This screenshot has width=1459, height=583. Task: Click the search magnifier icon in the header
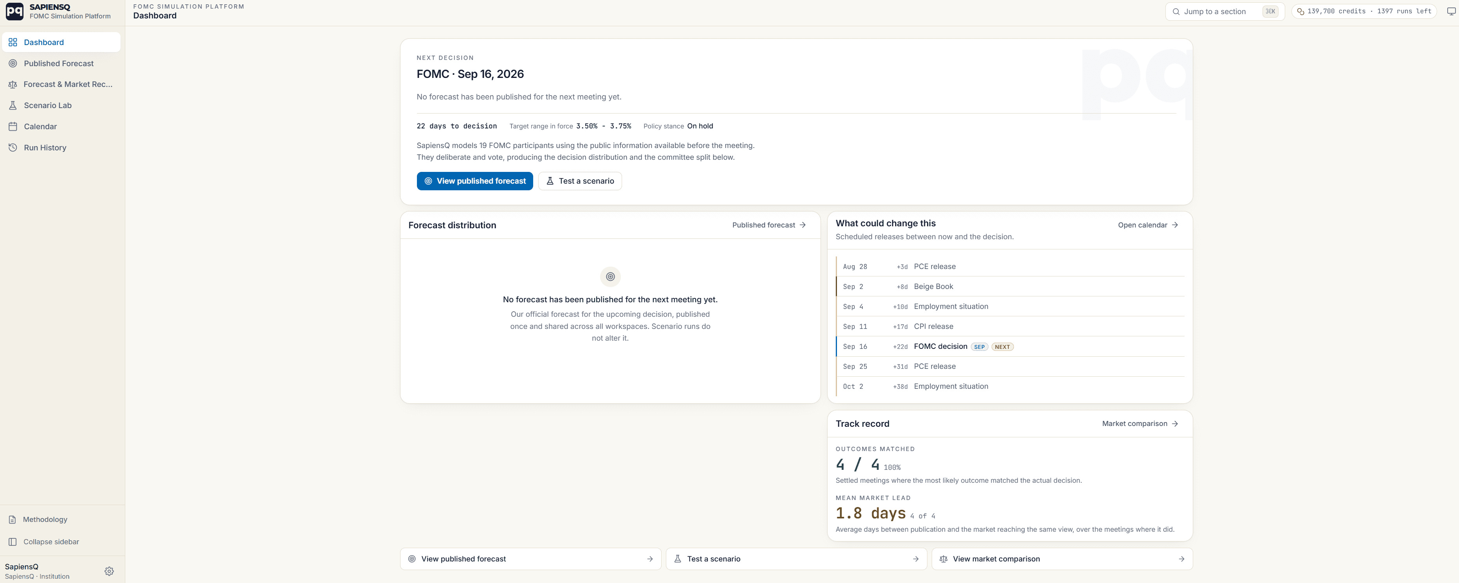(1176, 11)
